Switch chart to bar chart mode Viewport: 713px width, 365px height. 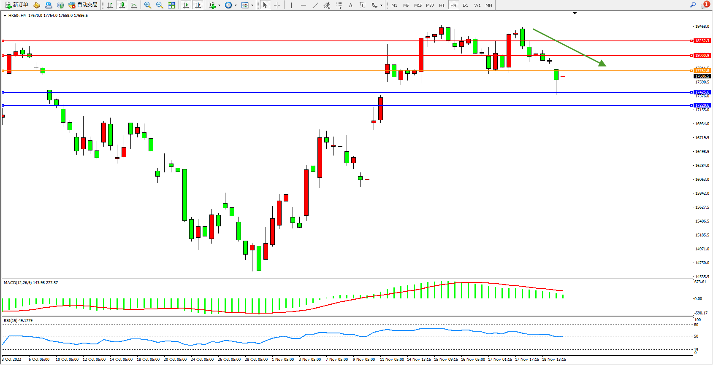[110, 5]
